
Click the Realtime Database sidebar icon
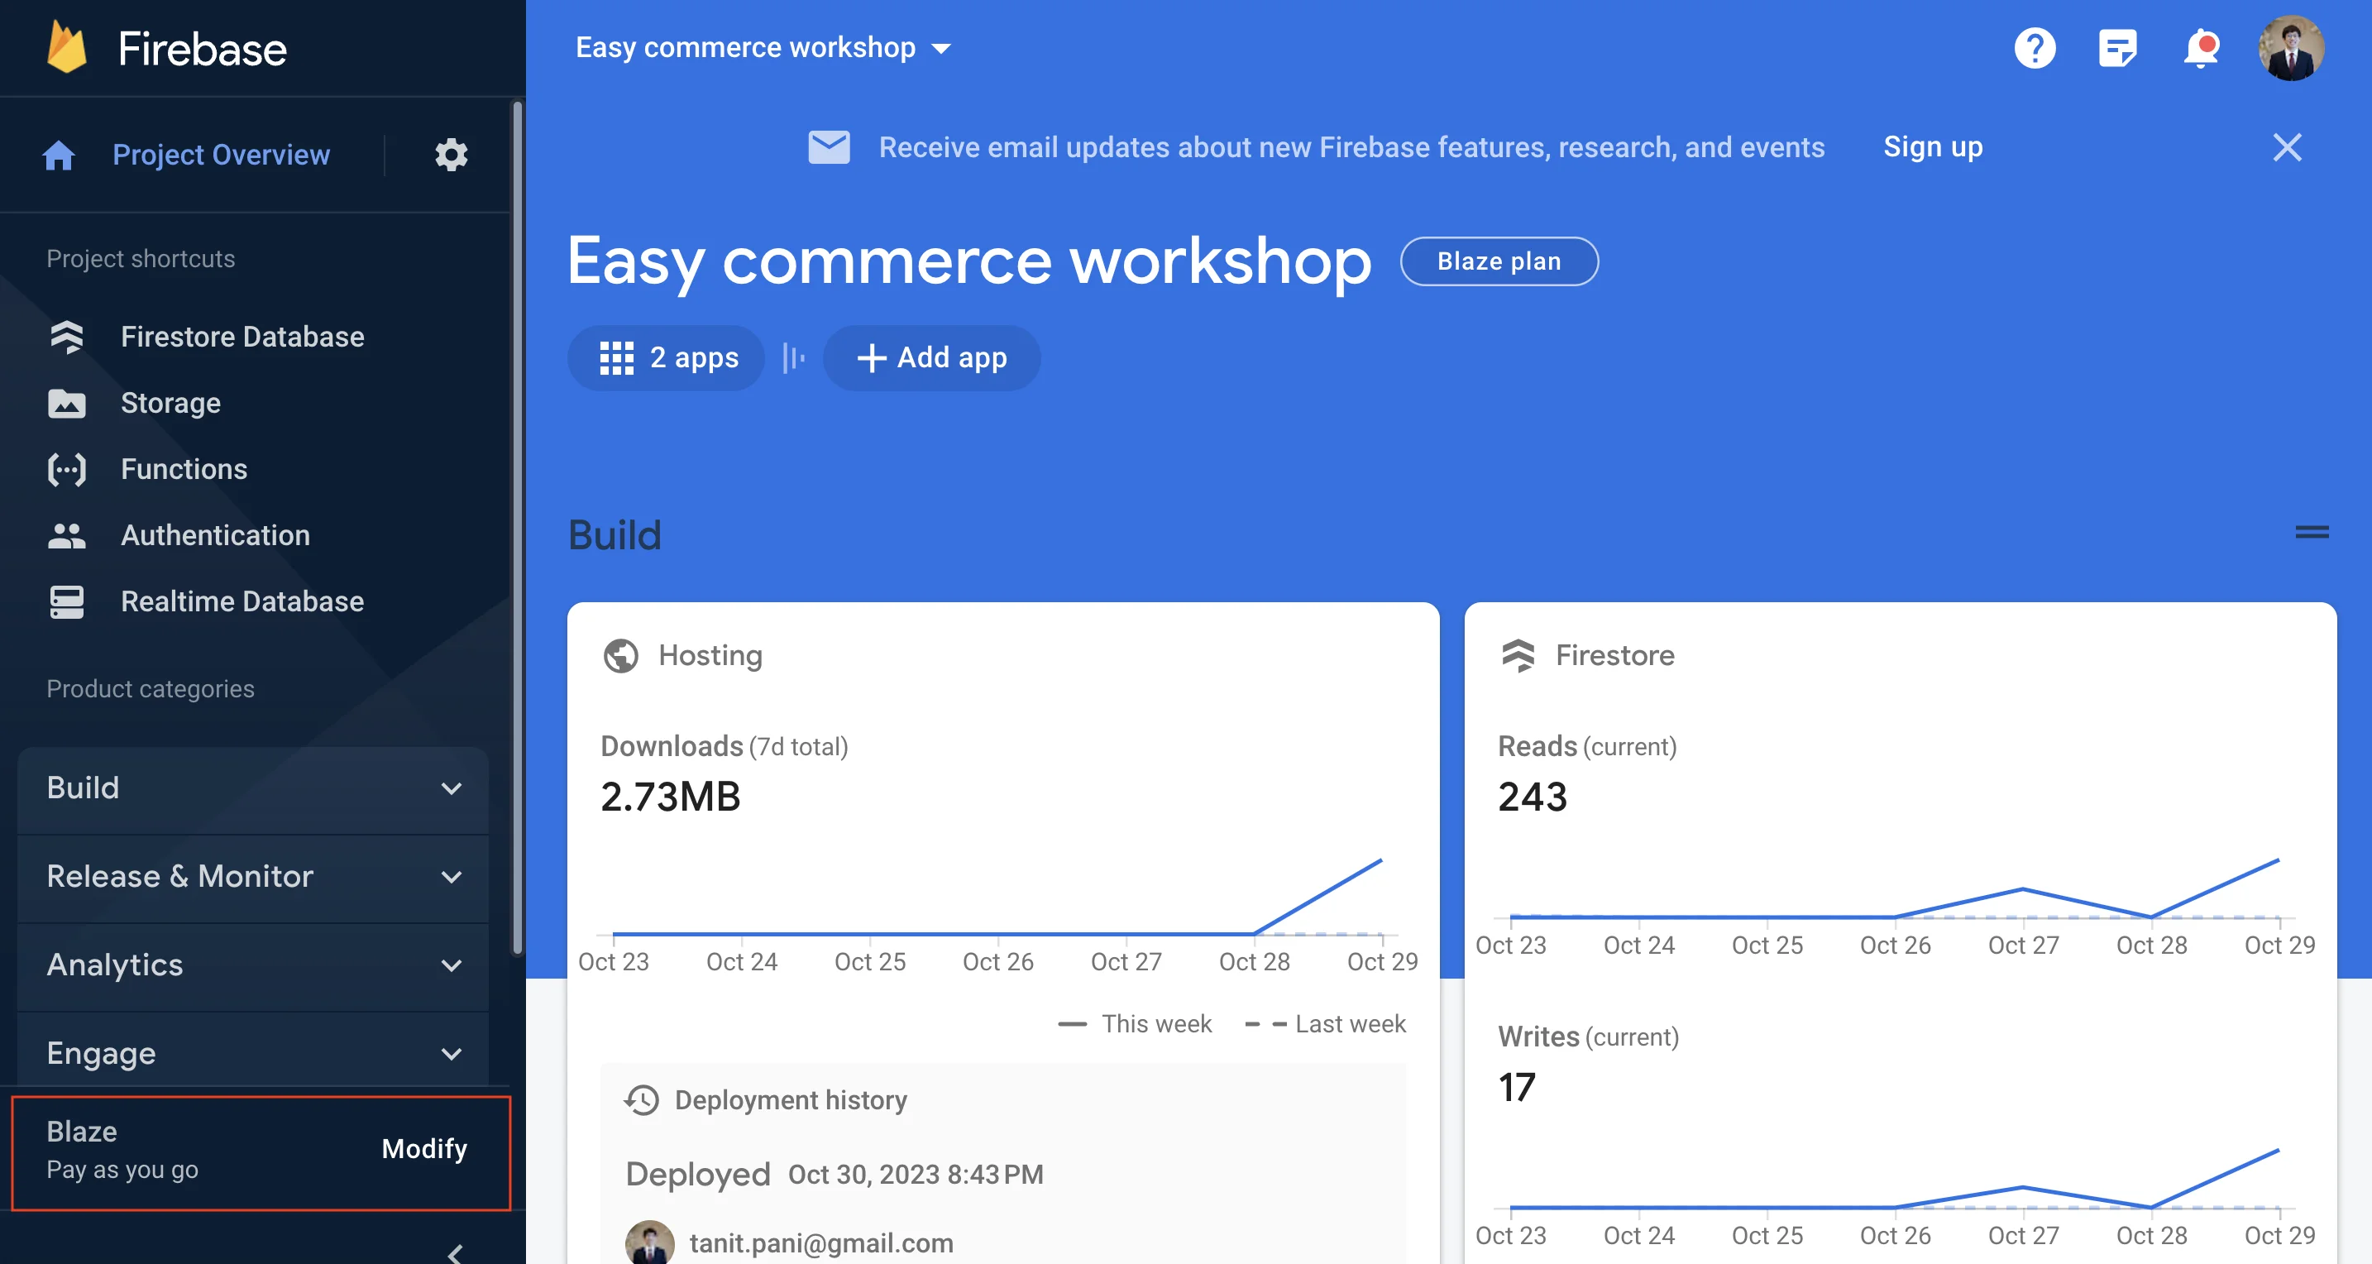pyautogui.click(x=66, y=601)
